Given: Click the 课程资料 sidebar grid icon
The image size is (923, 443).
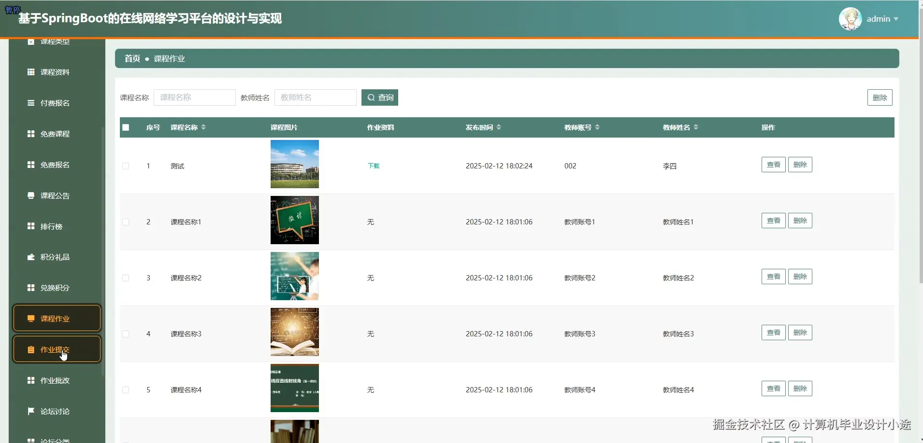Looking at the screenshot, I should tap(31, 72).
